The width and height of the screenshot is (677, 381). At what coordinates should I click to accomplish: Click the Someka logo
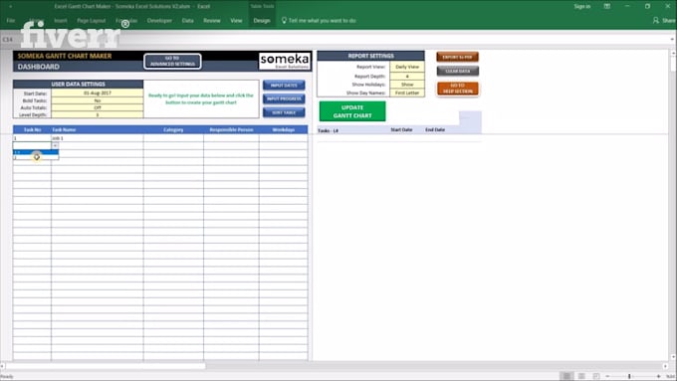(x=285, y=61)
